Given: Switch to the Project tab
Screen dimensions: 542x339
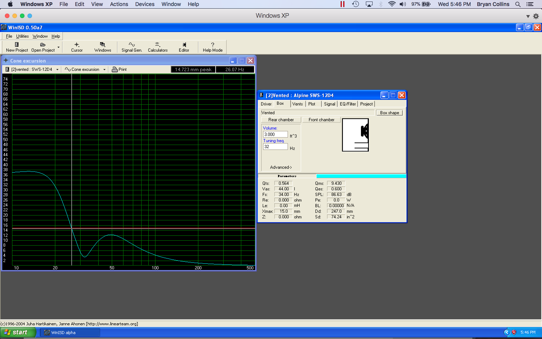Looking at the screenshot, I should pyautogui.click(x=366, y=104).
